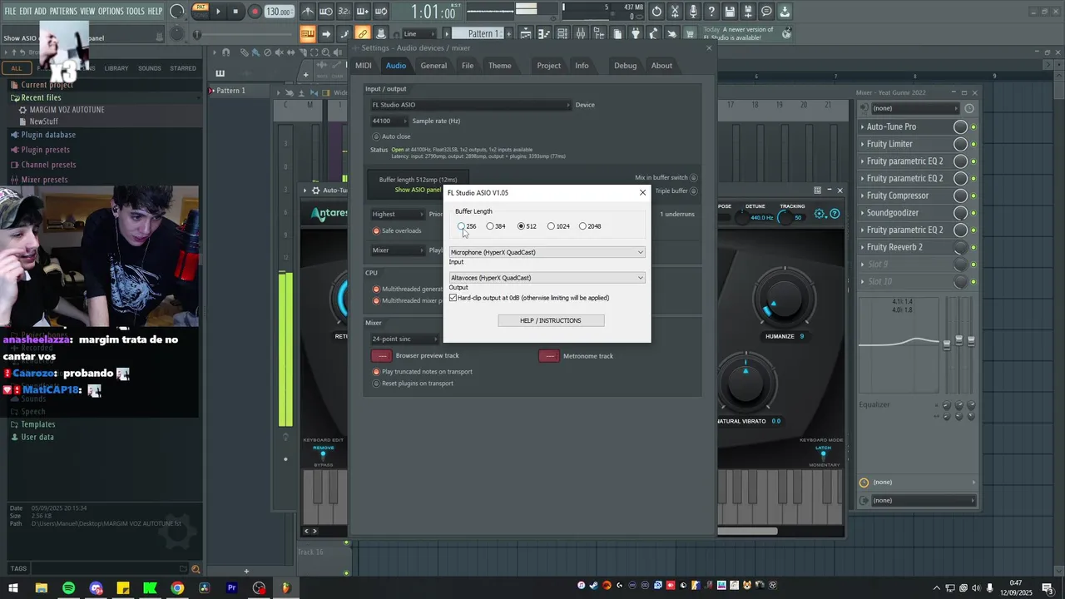
Task: Open the piano roll toolbar icon
Action: 544,34
